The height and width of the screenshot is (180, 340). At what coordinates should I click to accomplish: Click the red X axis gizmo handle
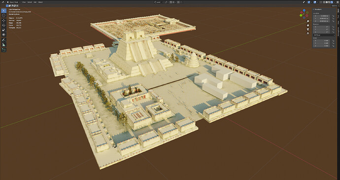tap(302, 12)
